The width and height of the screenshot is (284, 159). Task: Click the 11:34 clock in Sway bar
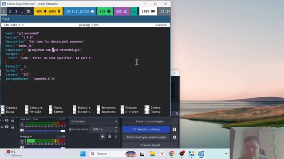[x=165, y=11]
